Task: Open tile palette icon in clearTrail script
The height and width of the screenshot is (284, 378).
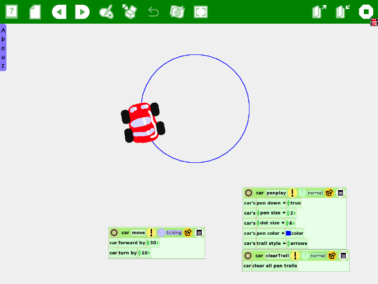Action: (x=332, y=256)
